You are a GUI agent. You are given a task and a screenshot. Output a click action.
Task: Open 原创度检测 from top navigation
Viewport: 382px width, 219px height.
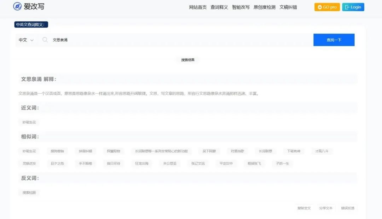(x=264, y=7)
